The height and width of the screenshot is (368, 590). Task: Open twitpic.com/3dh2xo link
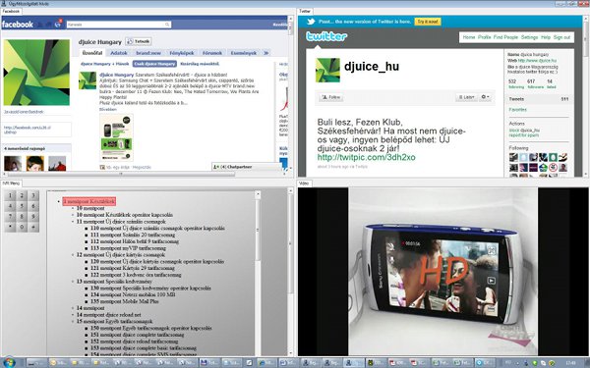tap(366, 157)
